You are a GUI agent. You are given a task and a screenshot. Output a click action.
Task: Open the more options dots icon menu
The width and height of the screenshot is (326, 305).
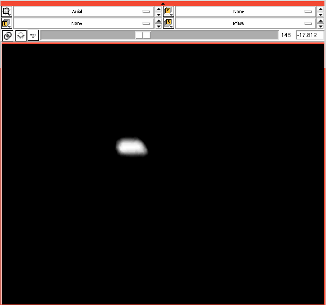[33, 36]
